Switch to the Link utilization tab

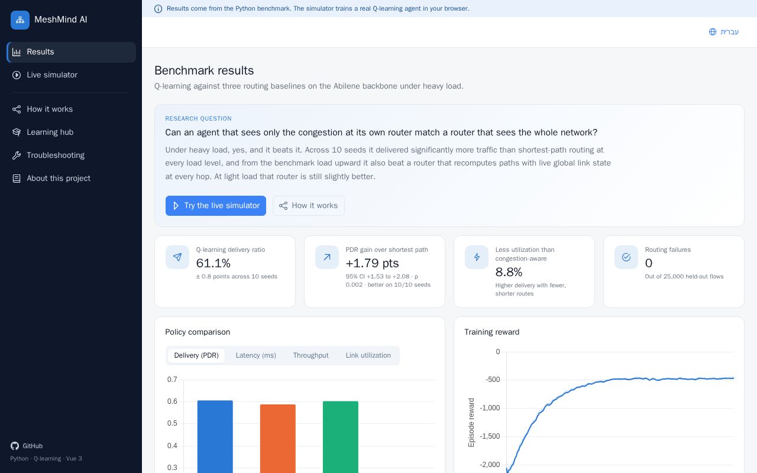pos(368,355)
